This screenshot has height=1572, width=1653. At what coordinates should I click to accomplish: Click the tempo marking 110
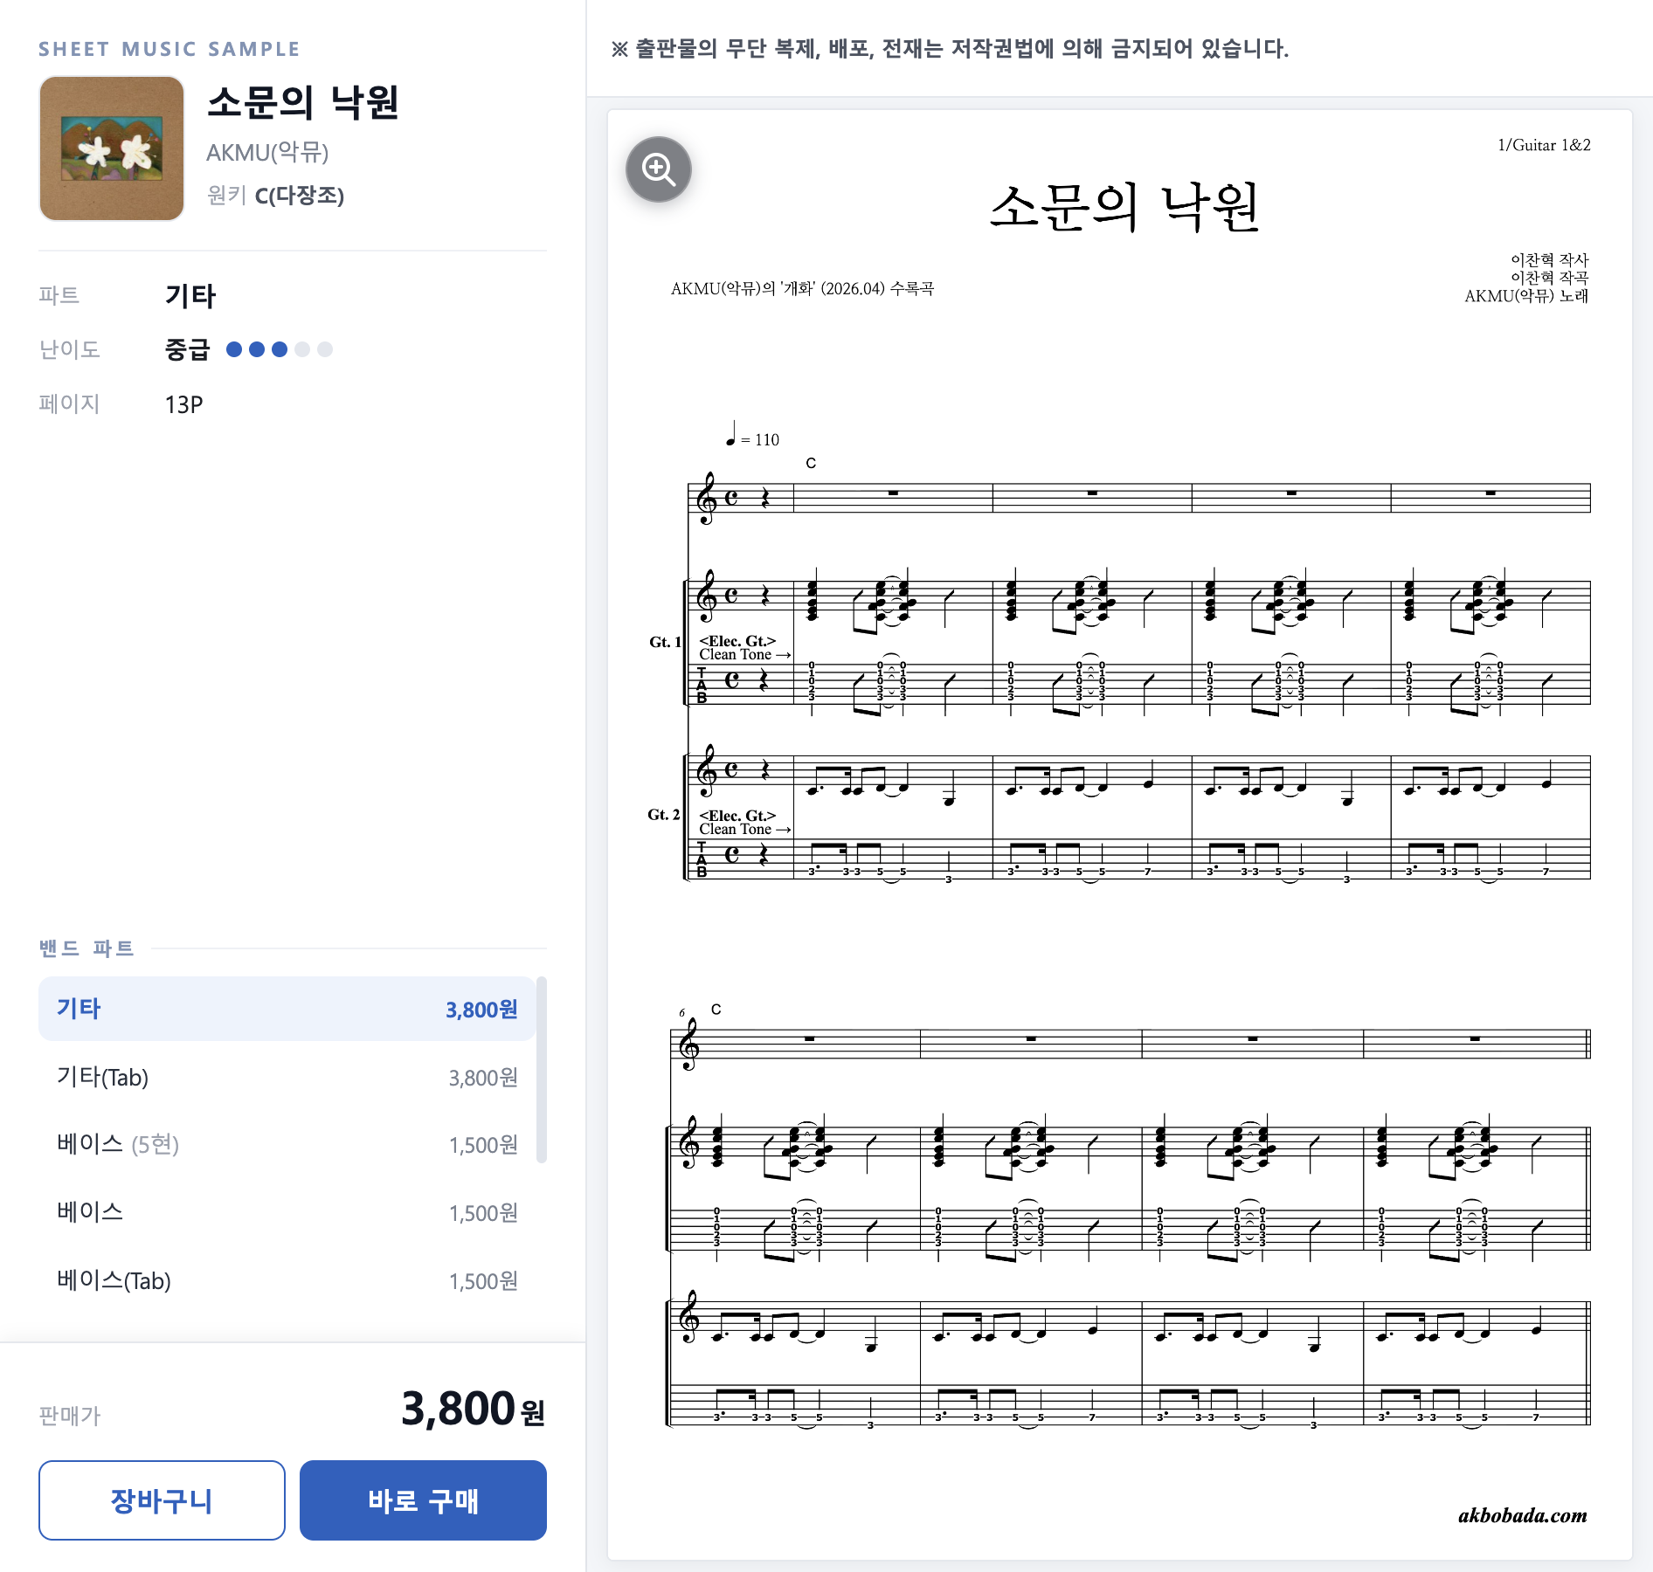[x=753, y=435]
